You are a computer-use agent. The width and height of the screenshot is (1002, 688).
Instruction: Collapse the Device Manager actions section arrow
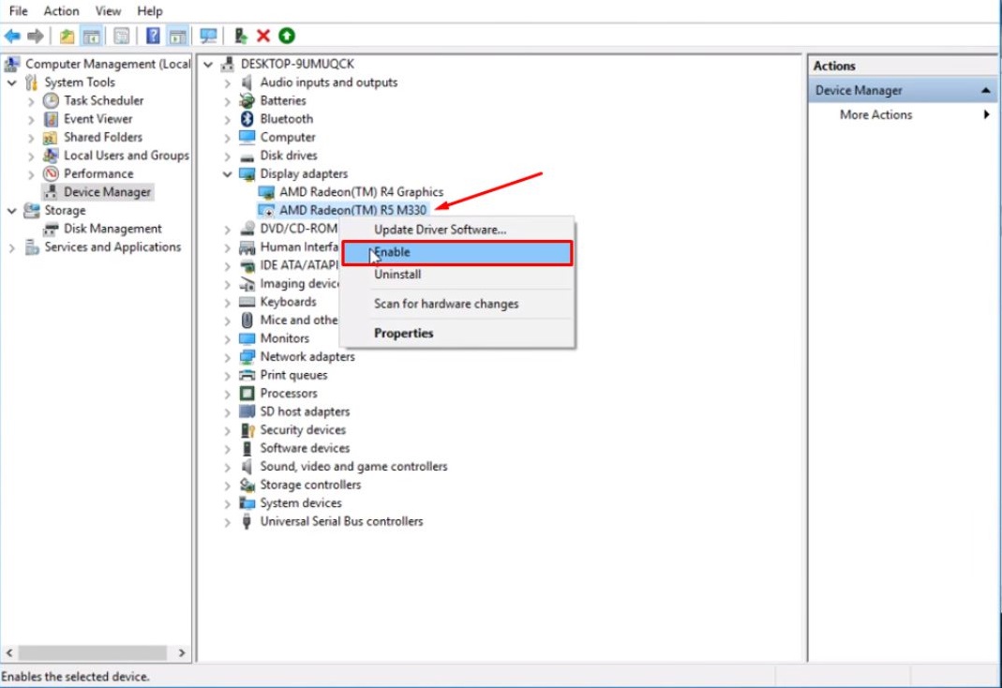tap(985, 91)
